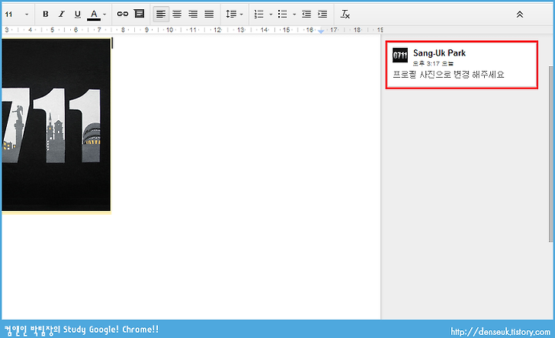Open the line spacing dropdown
This screenshot has height=338, width=555.
234,14
